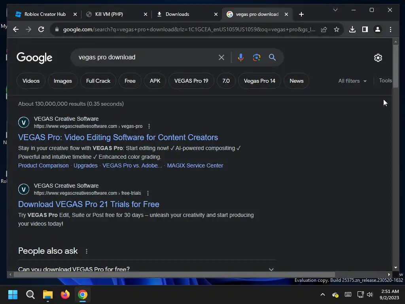
Task: Switch to Roblox Creator Hub tab
Action: tap(45, 14)
